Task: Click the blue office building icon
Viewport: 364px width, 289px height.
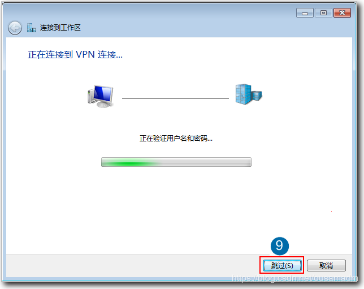Action: pos(249,94)
